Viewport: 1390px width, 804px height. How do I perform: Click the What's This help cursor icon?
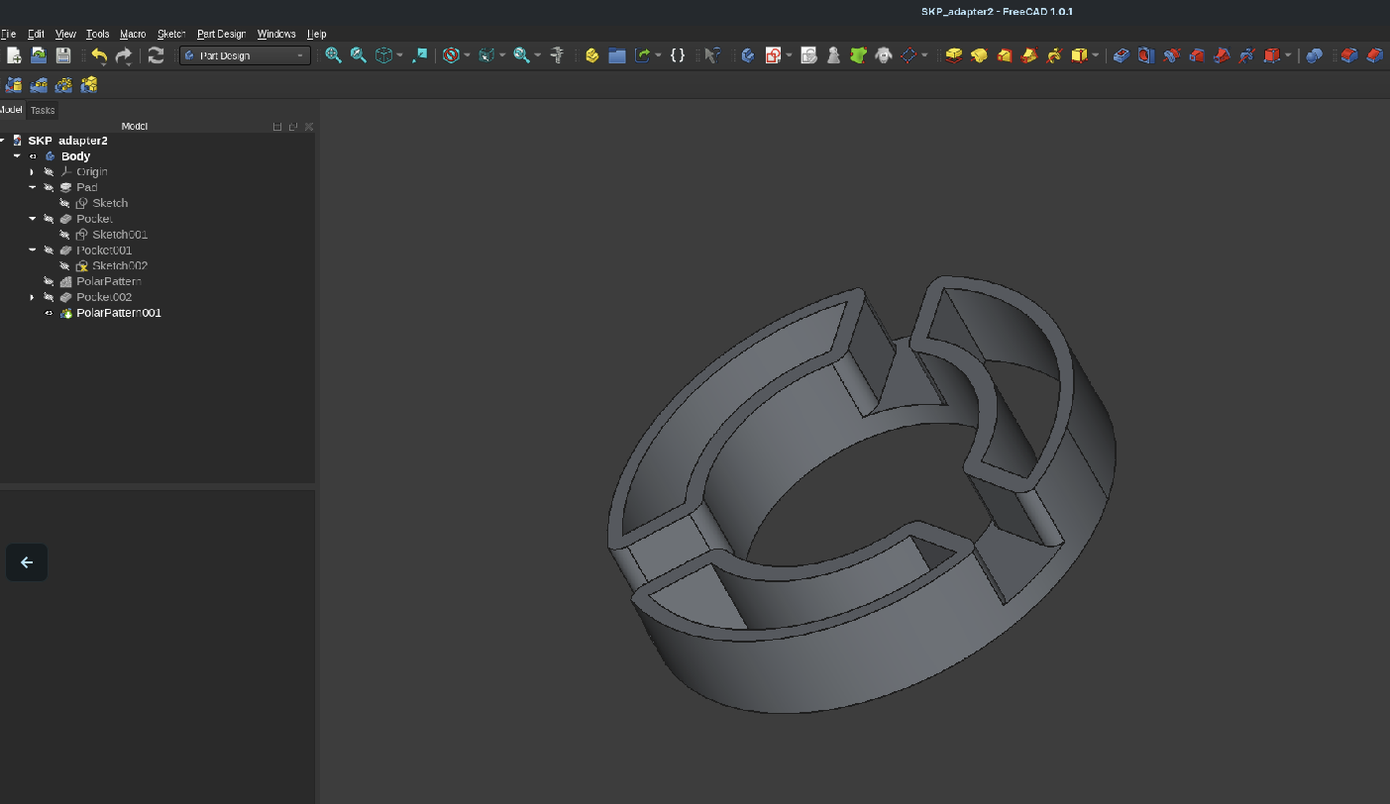coord(710,55)
